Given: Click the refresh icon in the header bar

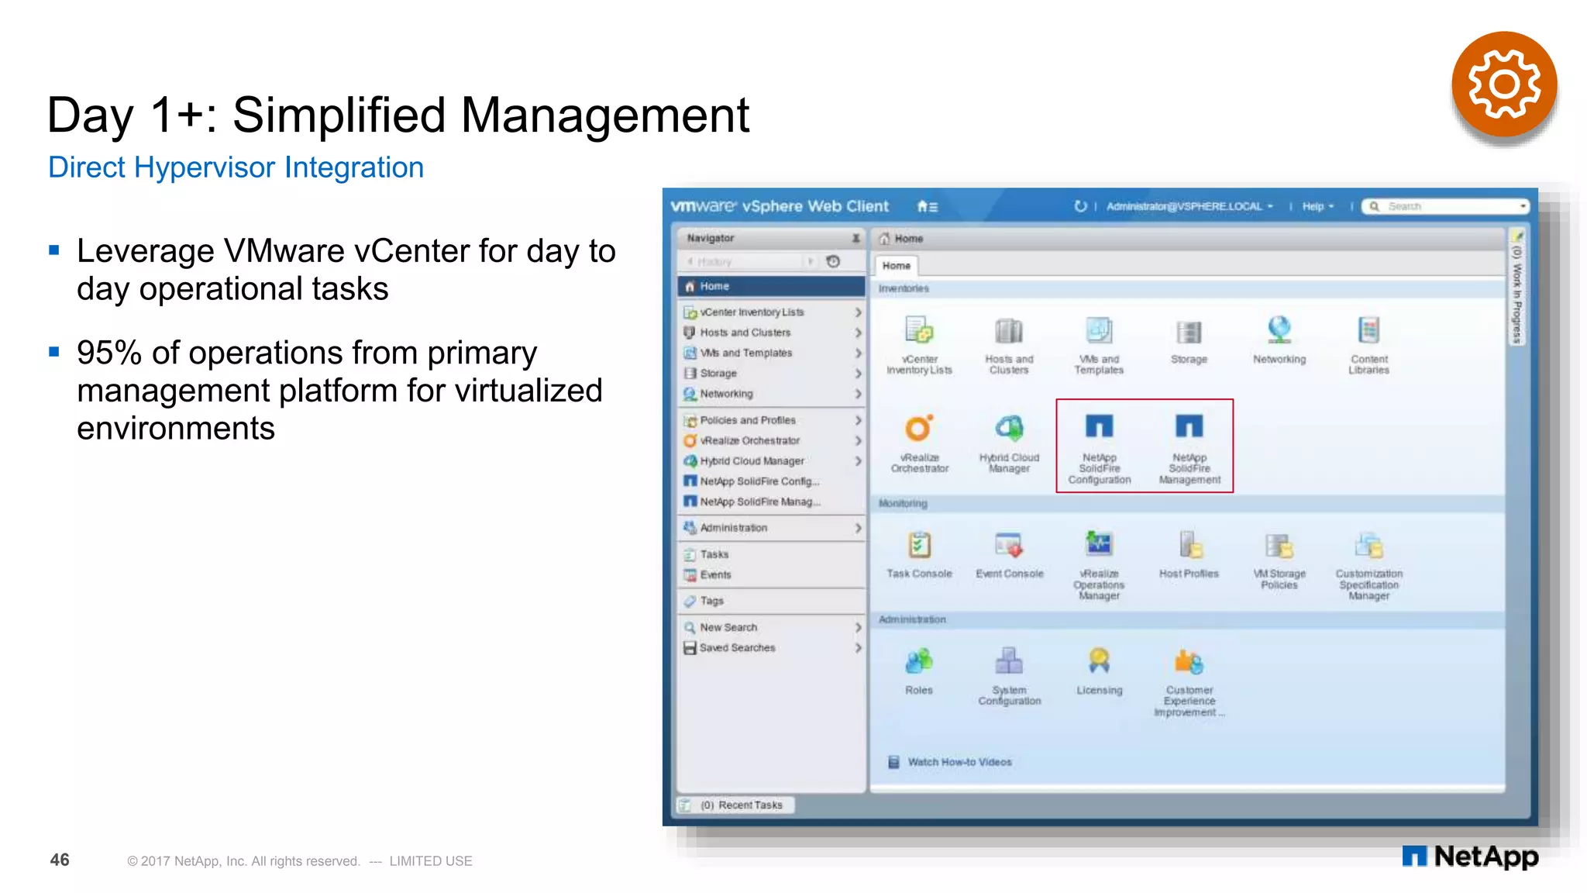Looking at the screenshot, I should tap(1080, 206).
